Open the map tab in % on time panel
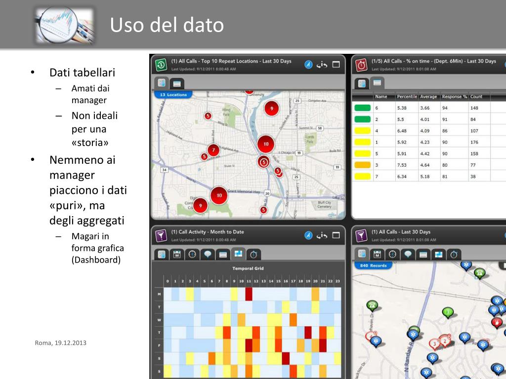 pyautogui.click(x=362, y=83)
